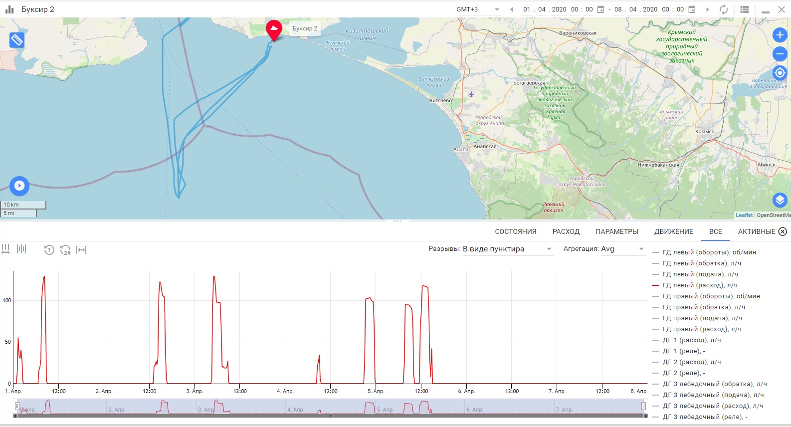This screenshot has height=427, width=791.
Task: Toggle ГД левый (расход) series visibility
Action: point(699,285)
